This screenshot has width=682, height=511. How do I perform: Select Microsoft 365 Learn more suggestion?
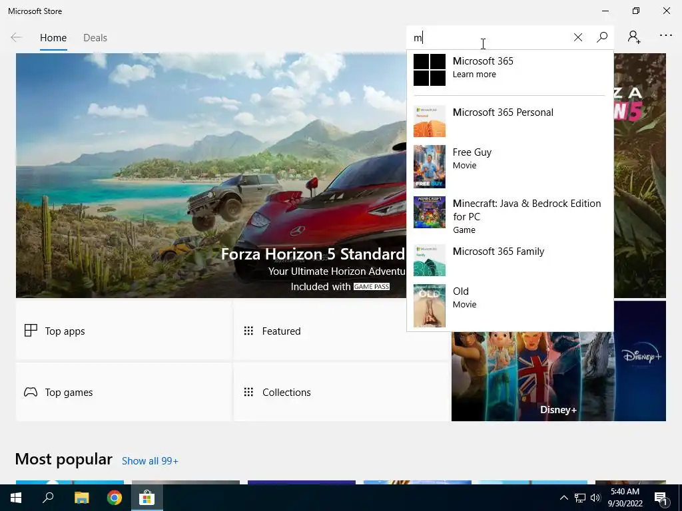[x=510, y=69]
